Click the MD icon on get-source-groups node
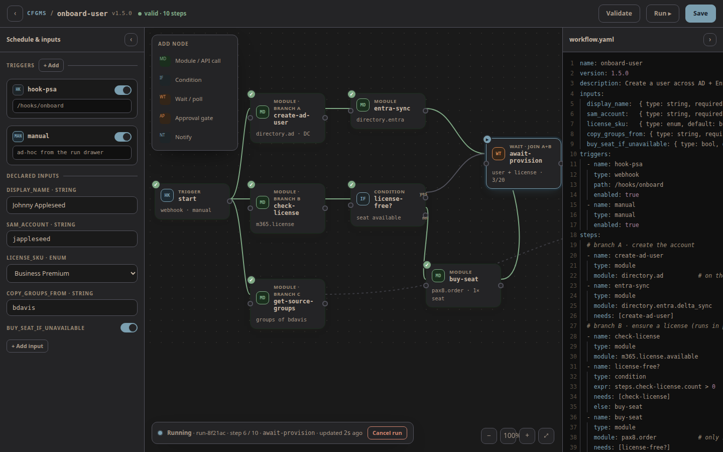This screenshot has height=452, width=723. tap(263, 298)
